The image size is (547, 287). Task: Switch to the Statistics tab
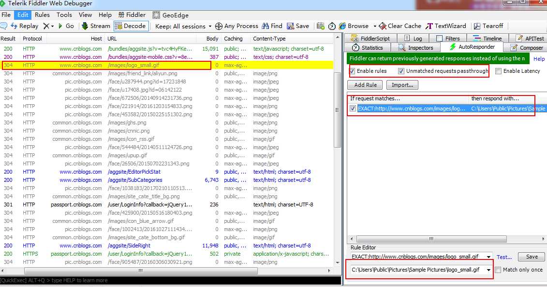[368, 48]
